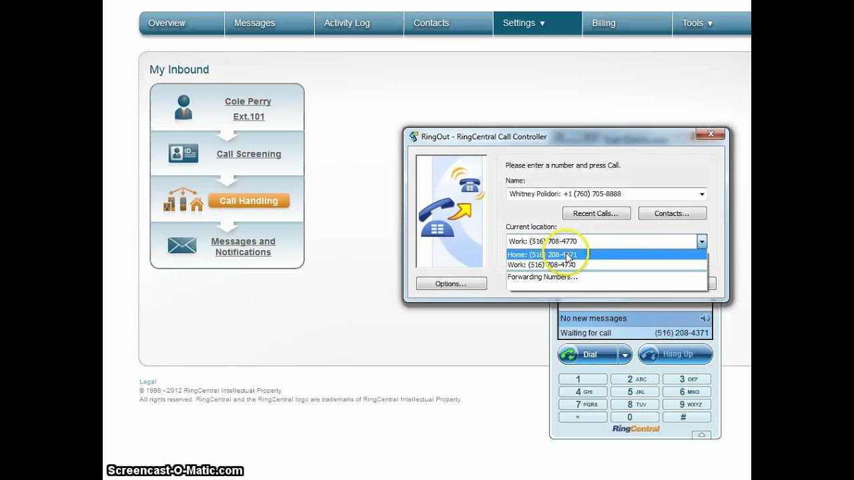The image size is (854, 480).
Task: Choose the Work: (516) 708-4770 option in the list
Action: click(606, 265)
